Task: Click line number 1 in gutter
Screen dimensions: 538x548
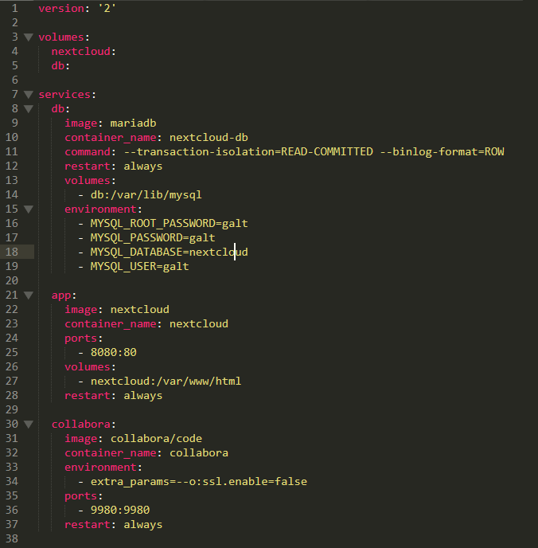Action: pos(14,9)
